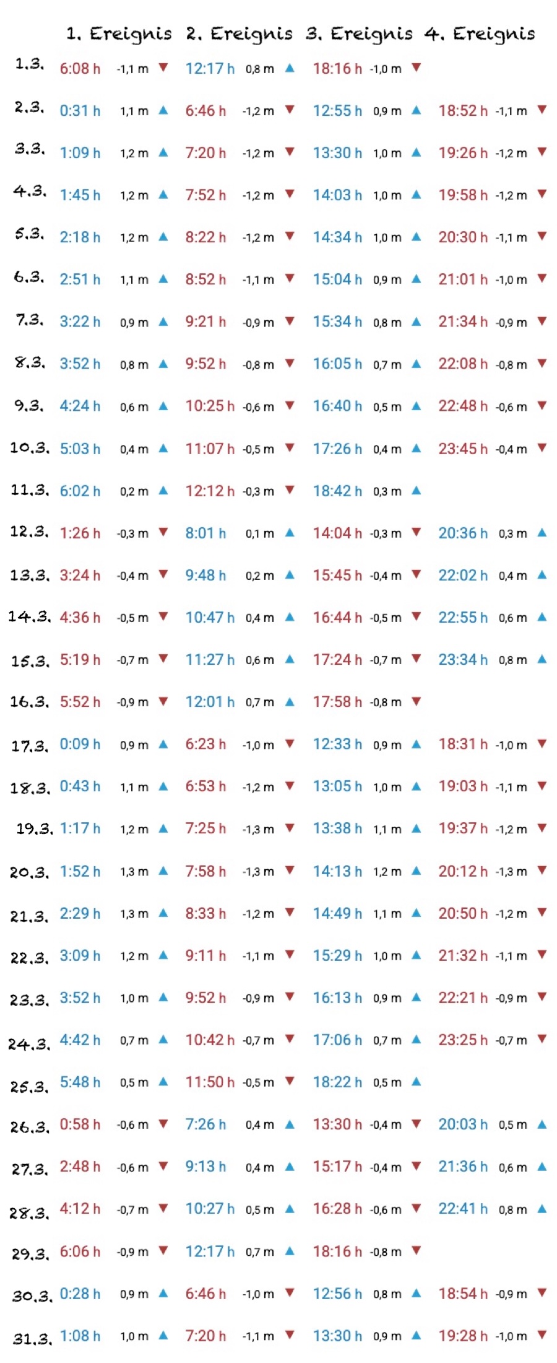Image resolution: width=557 pixels, height=1363 pixels.
Task: Click the 12:17 h time on 1.3.
Action: (210, 68)
